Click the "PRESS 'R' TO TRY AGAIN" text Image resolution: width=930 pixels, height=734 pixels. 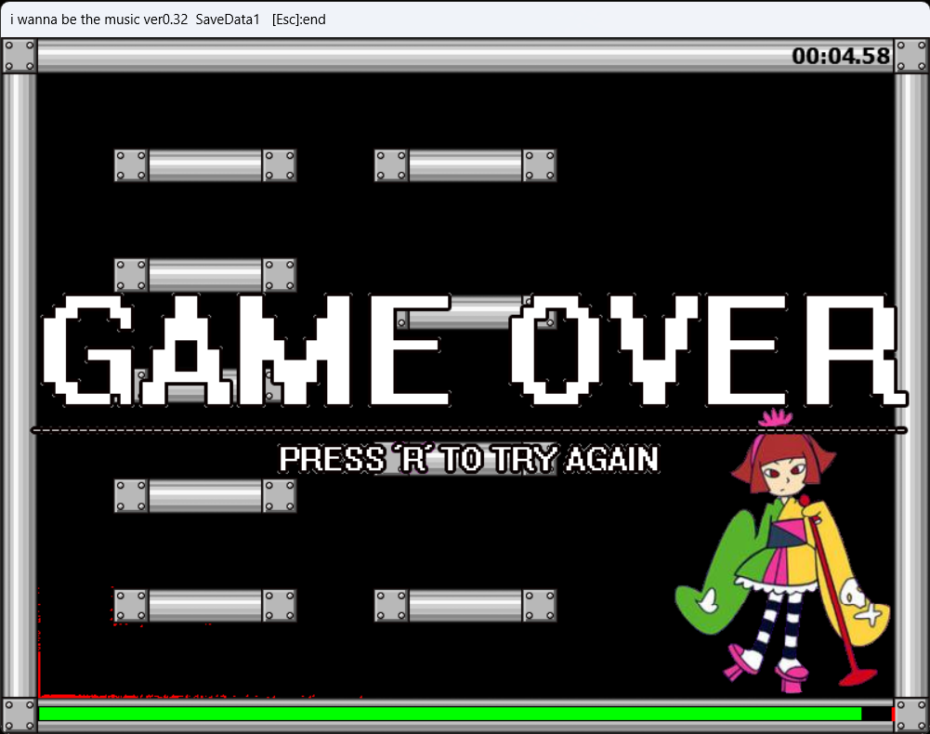[x=469, y=459]
